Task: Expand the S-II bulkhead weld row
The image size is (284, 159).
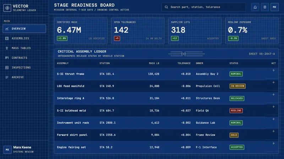Action: click(x=273, y=107)
